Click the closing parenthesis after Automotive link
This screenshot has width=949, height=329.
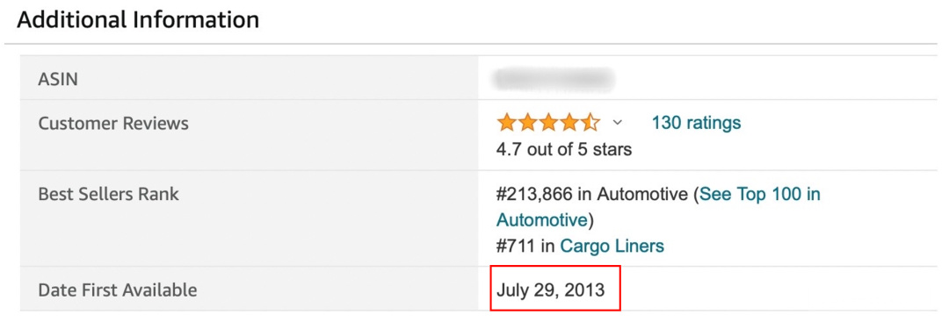590,220
